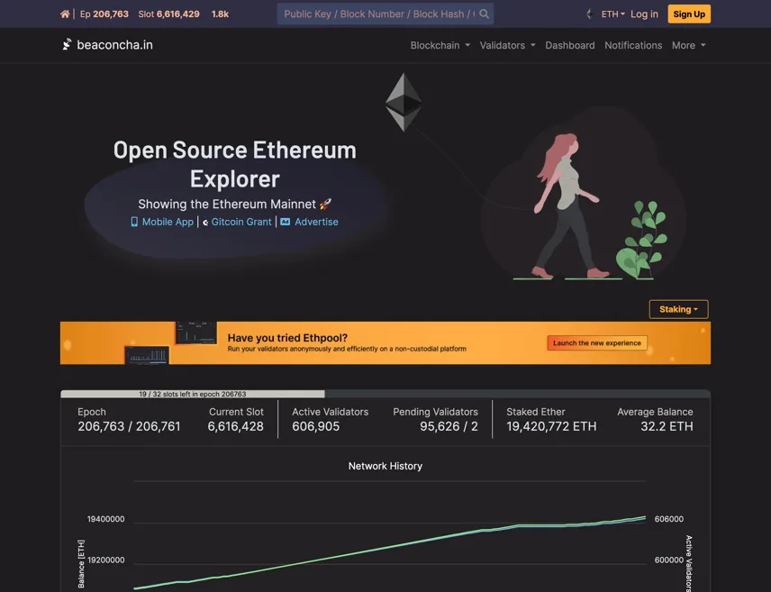Click Launch the new experience button
The image size is (771, 592).
(597, 343)
